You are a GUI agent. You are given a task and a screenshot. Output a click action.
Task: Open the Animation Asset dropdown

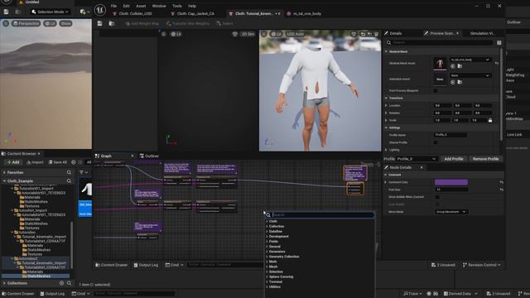pyautogui.click(x=470, y=75)
